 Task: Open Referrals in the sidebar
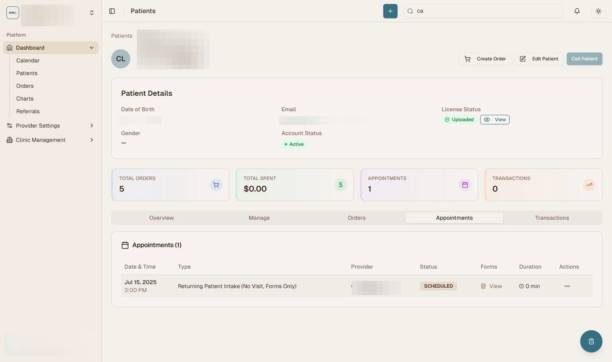coord(28,111)
